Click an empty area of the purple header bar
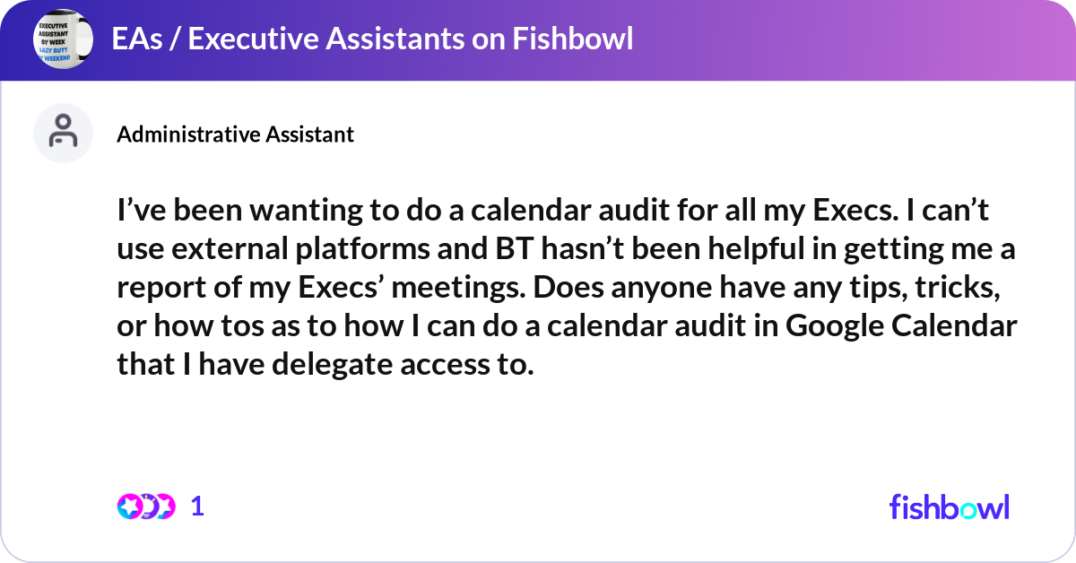This screenshot has height=563, width=1076. coord(852,39)
